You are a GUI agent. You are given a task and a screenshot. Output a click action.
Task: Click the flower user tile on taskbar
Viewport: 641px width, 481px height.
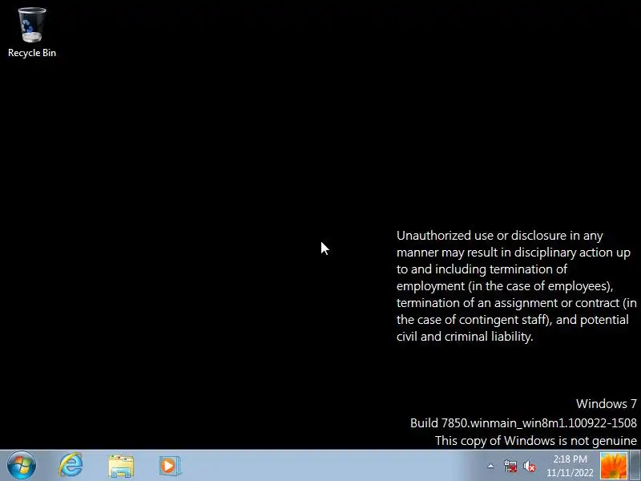[x=613, y=466]
